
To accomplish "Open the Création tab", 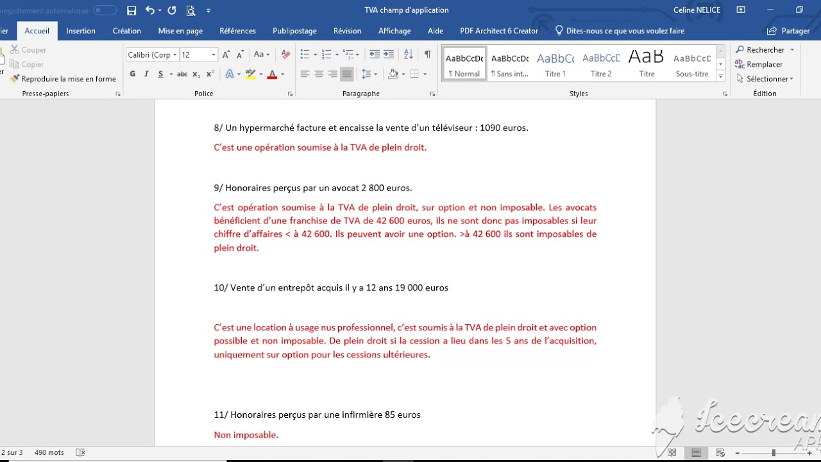I will [x=127, y=31].
